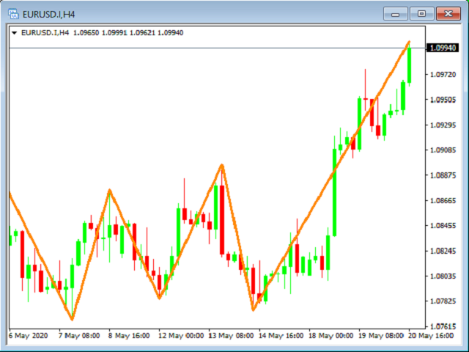The height and width of the screenshot is (352, 469).
Task: Click the high price 1.09991 in header
Action: 114,33
